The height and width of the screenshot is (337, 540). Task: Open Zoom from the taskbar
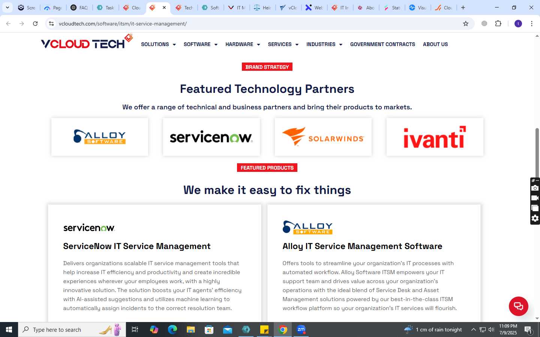tap(301, 330)
